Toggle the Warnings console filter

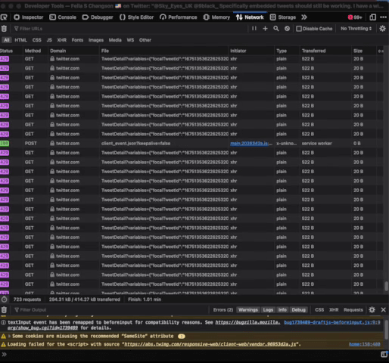[248, 310]
